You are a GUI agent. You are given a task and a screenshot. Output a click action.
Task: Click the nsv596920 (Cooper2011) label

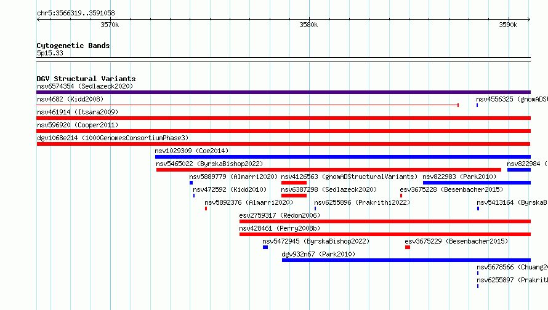(x=78, y=125)
